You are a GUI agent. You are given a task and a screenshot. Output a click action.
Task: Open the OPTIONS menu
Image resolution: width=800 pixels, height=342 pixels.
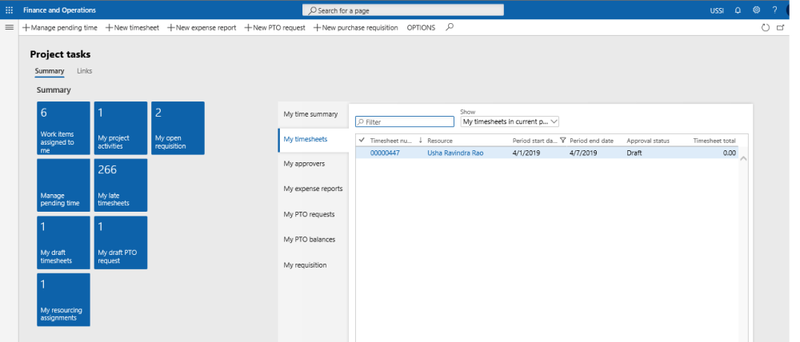pos(421,27)
